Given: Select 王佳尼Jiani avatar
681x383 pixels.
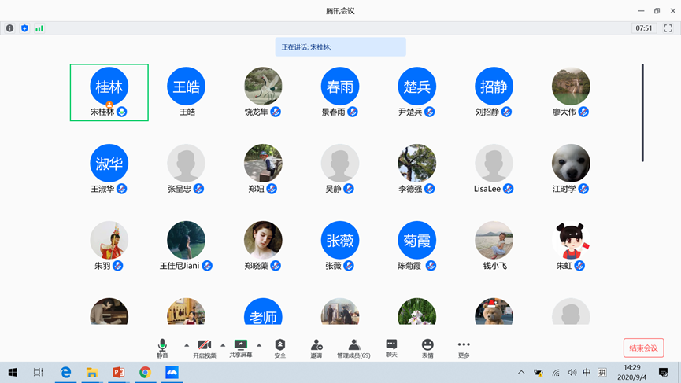Looking at the screenshot, I should (187, 240).
